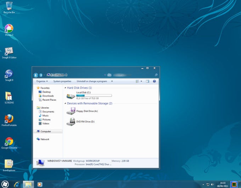The height and width of the screenshot is (188, 241).
Task: Open the SCREENS folder on desktop
Action: coord(9,98)
